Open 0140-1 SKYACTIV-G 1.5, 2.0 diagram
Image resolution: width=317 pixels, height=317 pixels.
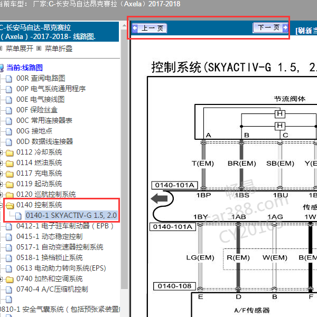71,215
